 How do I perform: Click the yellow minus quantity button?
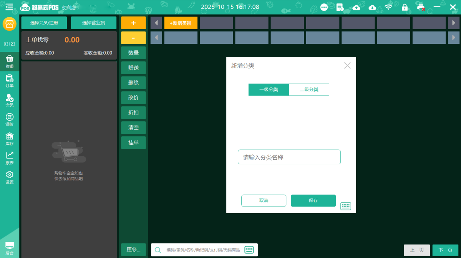133,38
